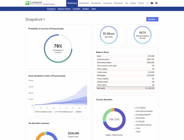Click the Other debts row
This screenshot has height=140, width=184.
(x=125, y=85)
